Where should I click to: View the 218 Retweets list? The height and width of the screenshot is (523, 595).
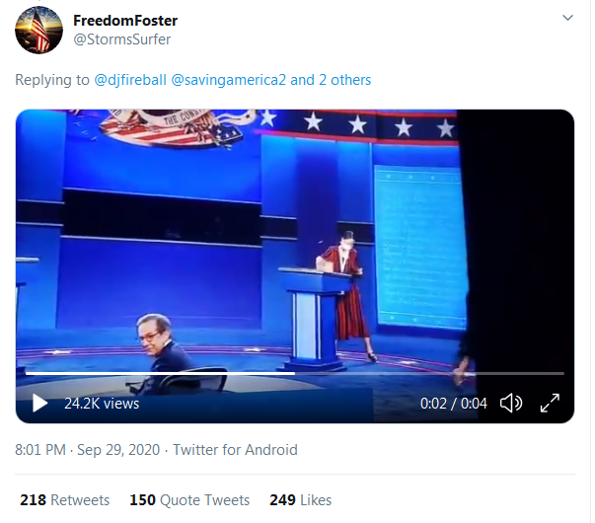click(65, 500)
